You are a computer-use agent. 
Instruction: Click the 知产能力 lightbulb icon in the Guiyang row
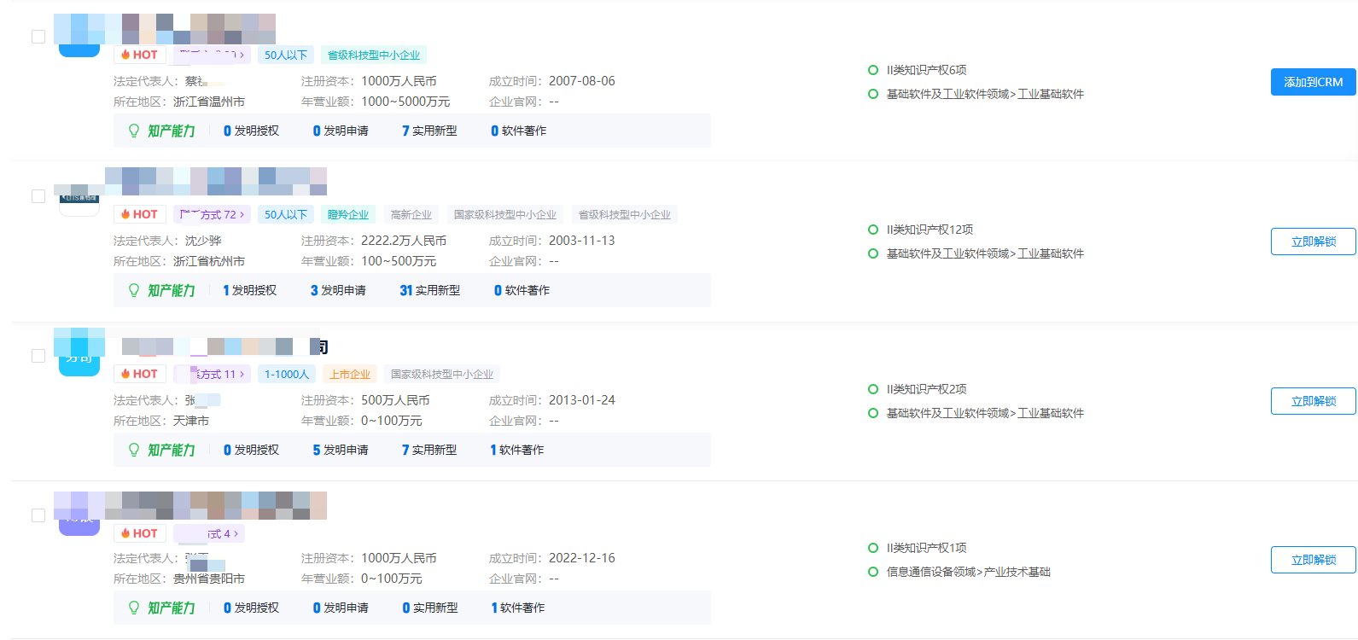click(x=134, y=608)
